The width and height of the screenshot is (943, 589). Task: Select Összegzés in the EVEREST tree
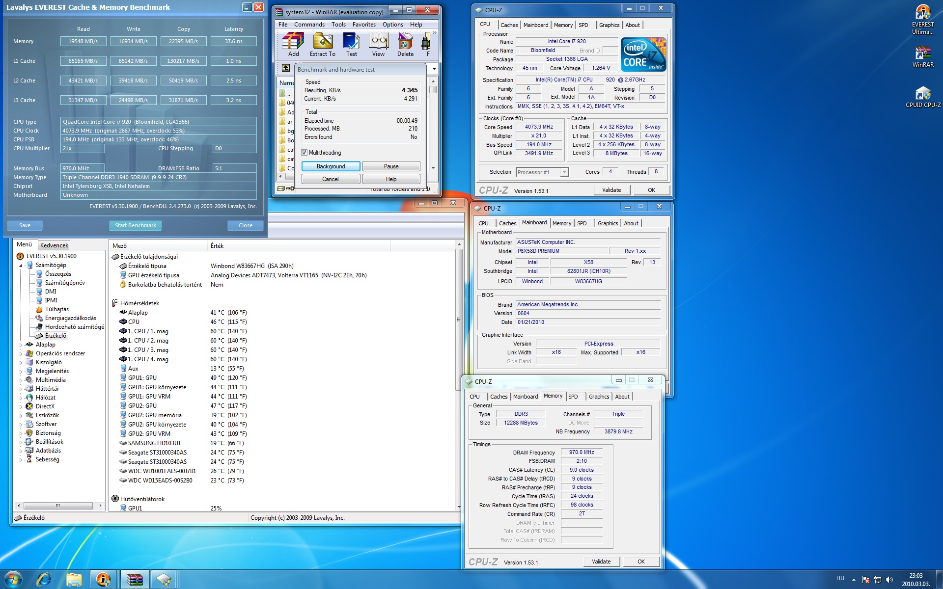(58, 274)
